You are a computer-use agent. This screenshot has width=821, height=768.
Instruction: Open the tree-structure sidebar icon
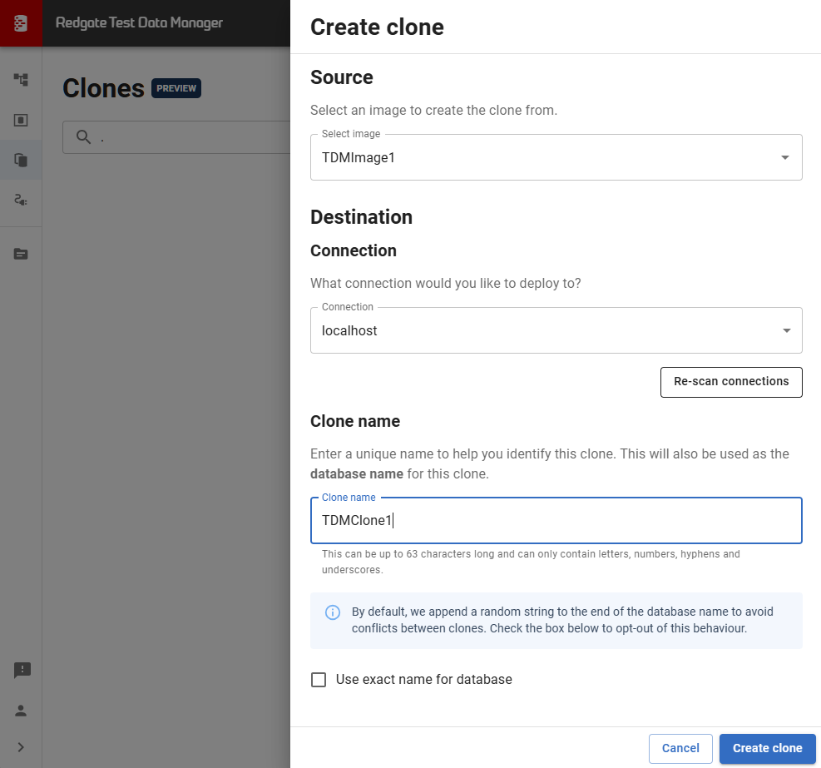click(21, 80)
